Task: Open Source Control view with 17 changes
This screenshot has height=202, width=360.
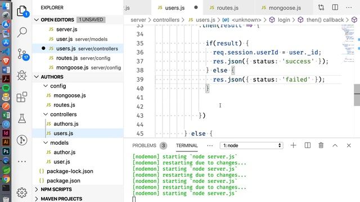Action: pos(22,54)
